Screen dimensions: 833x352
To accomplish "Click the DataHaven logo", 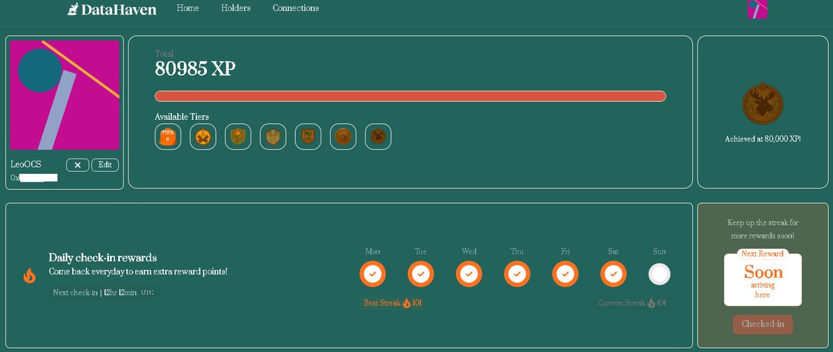I will pos(112,10).
